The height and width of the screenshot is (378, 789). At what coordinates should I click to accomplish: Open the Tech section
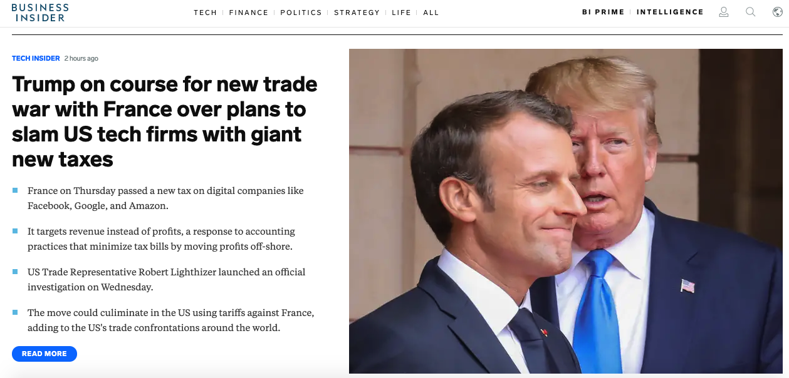tap(205, 13)
